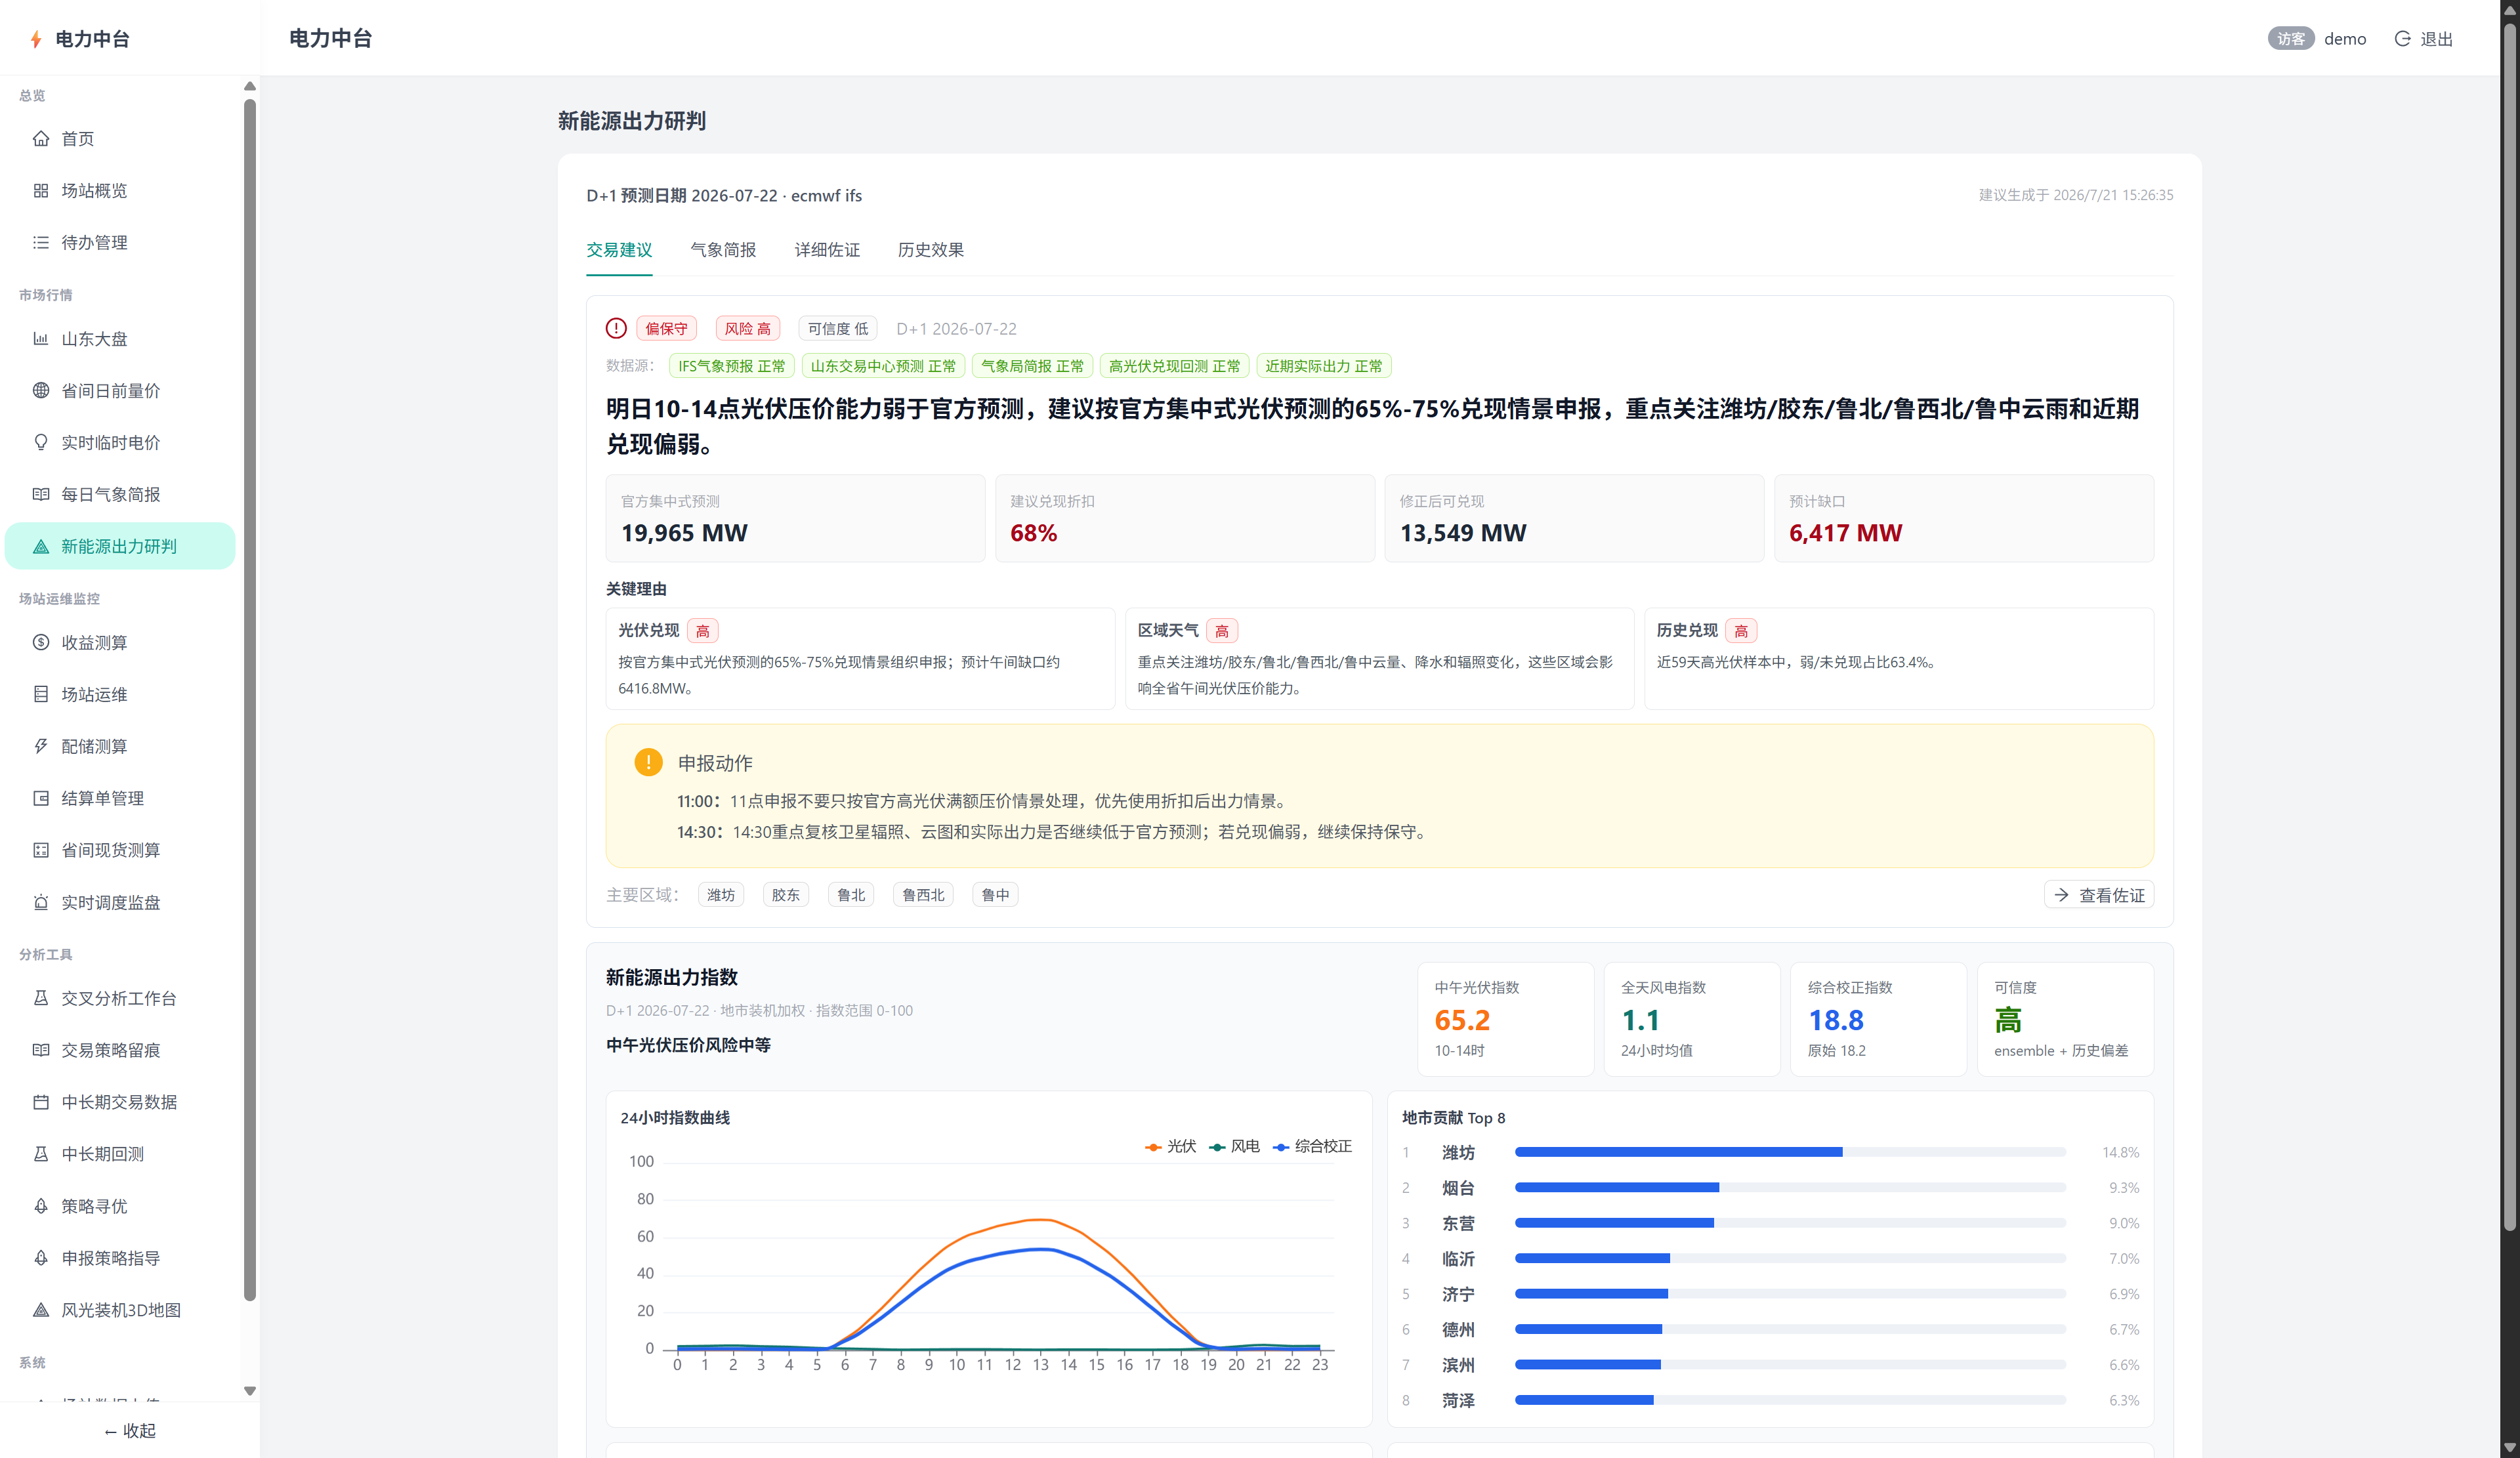Toggle 风电 series in chart legend
The height and width of the screenshot is (1458, 2520).
[x=1235, y=1146]
